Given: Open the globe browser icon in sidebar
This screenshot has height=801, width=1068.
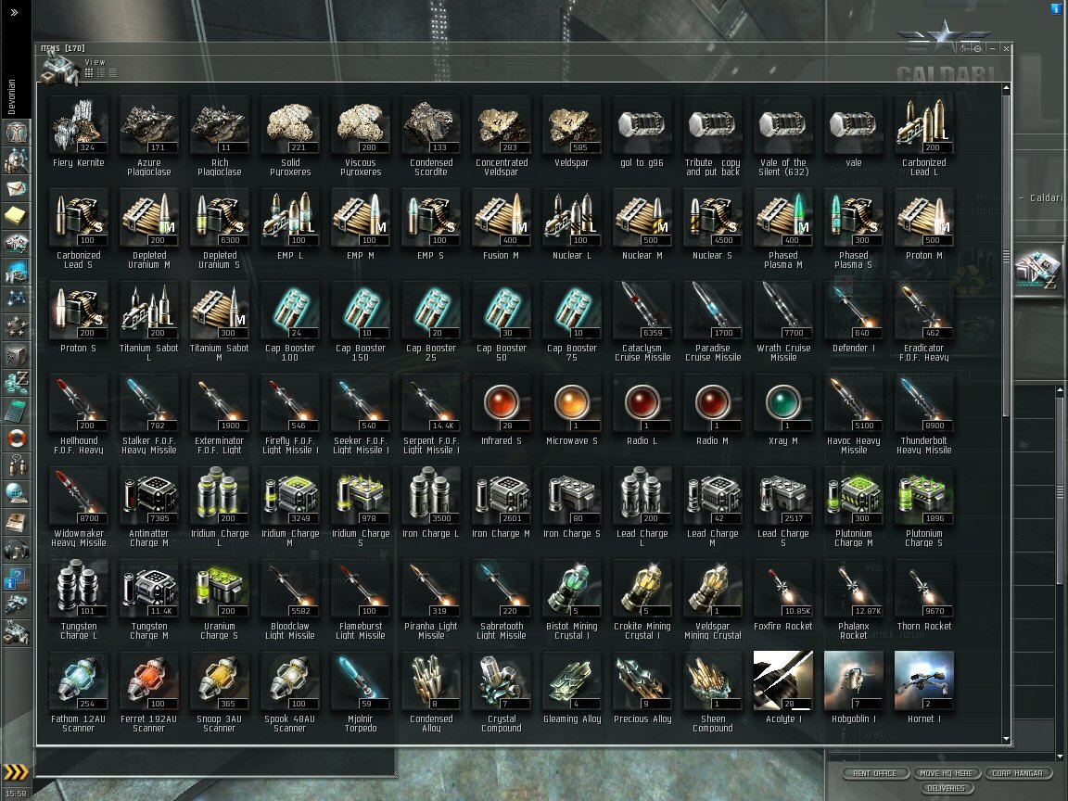Looking at the screenshot, I should [x=16, y=493].
